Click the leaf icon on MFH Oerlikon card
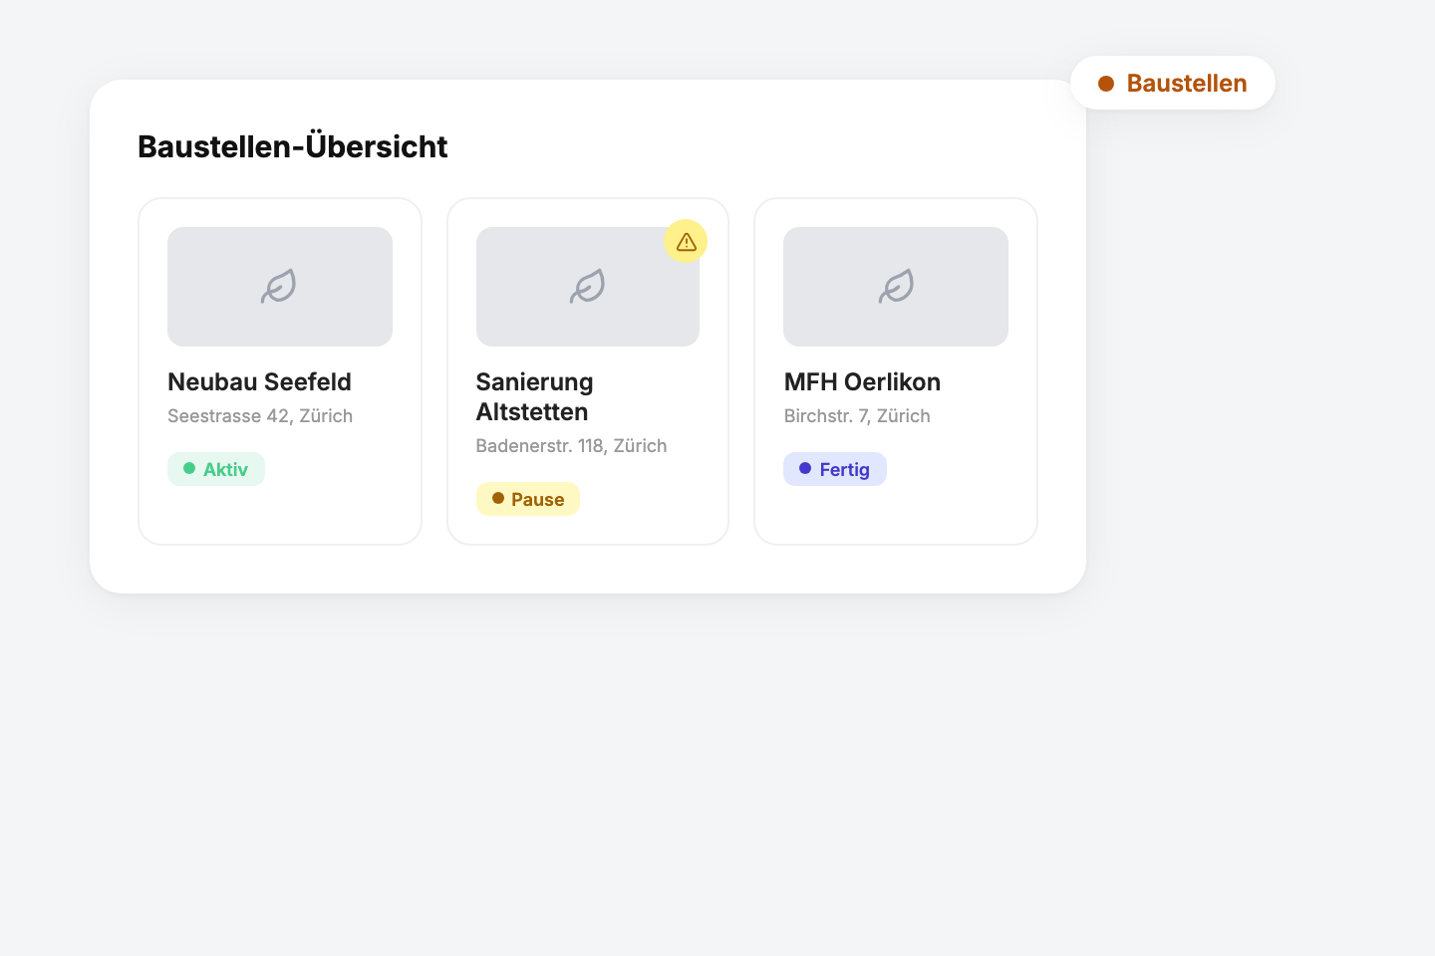The height and width of the screenshot is (956, 1435). coord(896,287)
